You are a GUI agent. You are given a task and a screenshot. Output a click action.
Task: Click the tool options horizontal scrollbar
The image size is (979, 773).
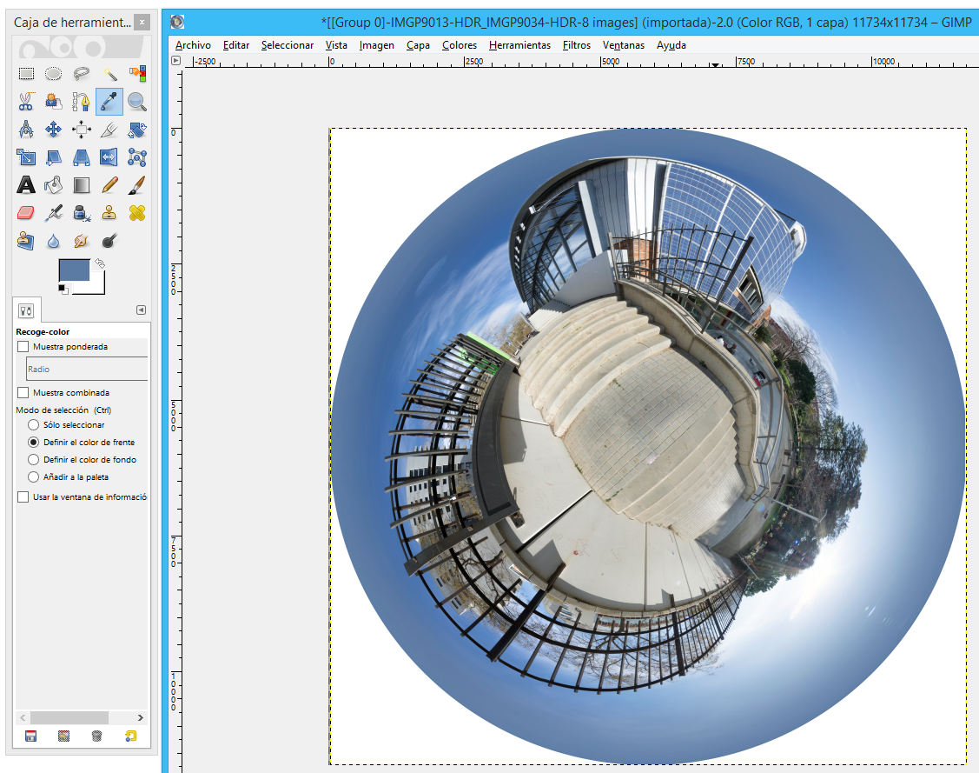pos(69,717)
